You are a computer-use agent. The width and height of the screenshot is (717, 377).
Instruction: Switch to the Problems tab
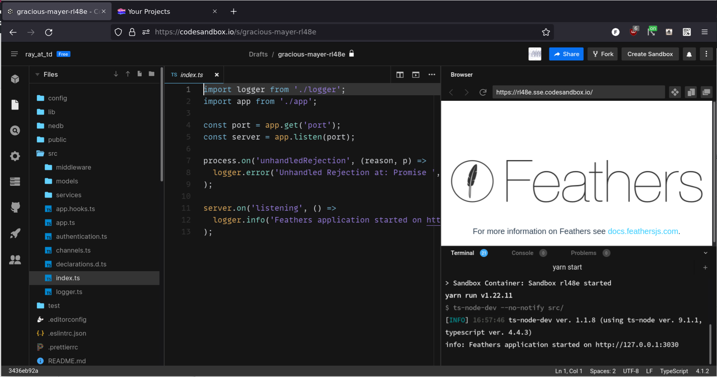(584, 253)
